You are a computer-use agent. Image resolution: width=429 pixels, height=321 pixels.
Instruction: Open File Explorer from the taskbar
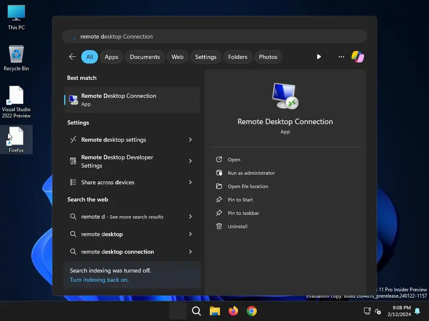(215, 311)
